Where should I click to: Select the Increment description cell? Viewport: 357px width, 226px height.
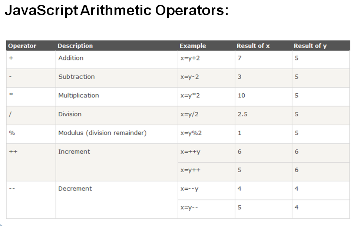tap(74, 152)
